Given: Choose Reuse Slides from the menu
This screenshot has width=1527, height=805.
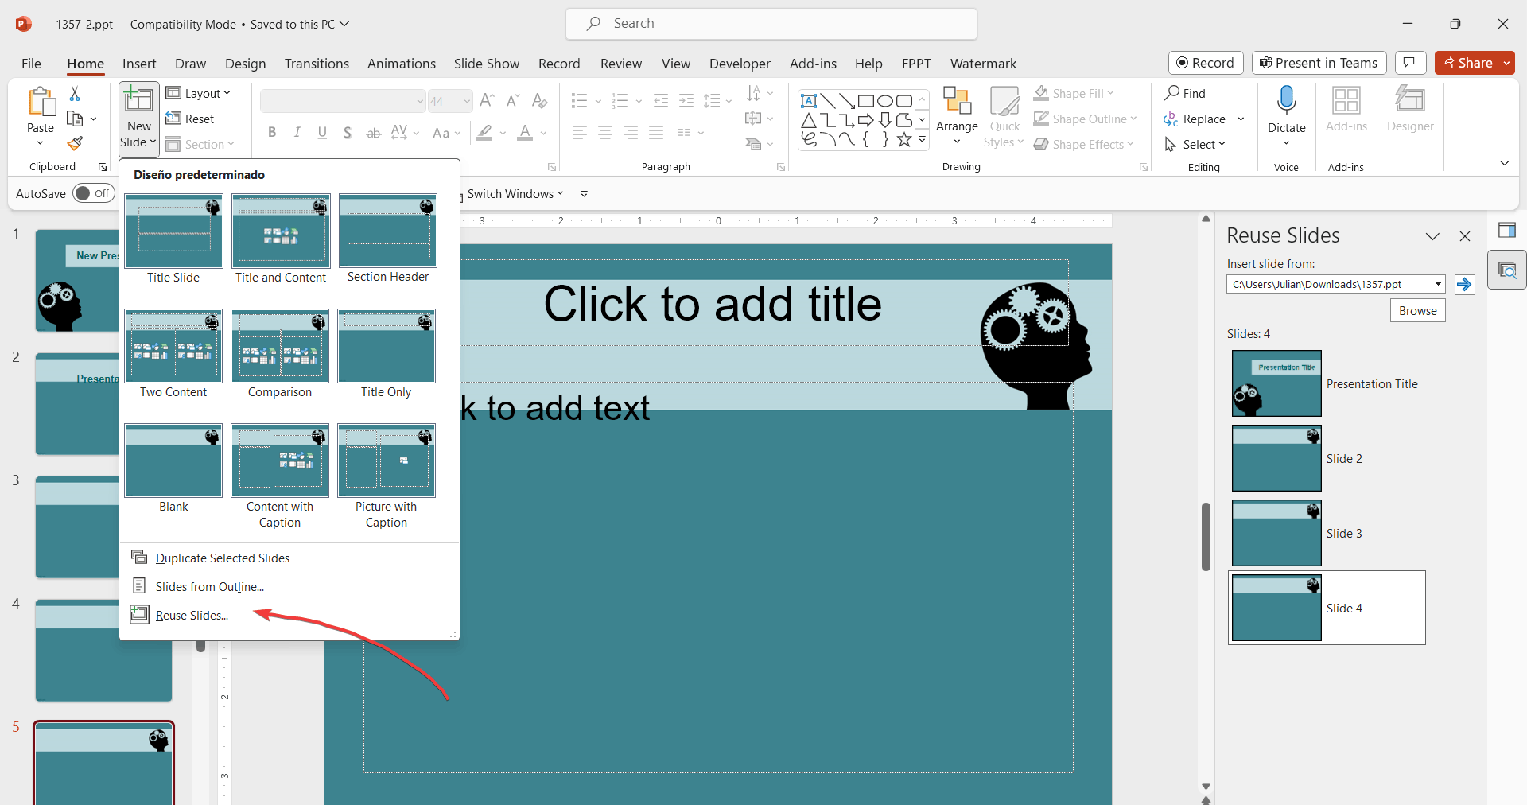Looking at the screenshot, I should (x=189, y=615).
